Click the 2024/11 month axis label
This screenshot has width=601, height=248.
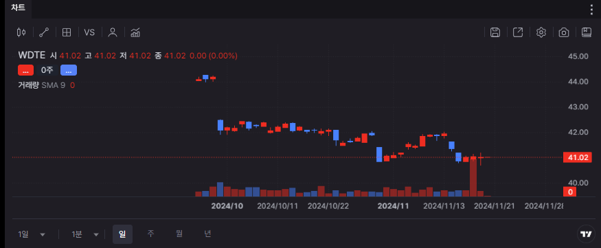[394, 206]
